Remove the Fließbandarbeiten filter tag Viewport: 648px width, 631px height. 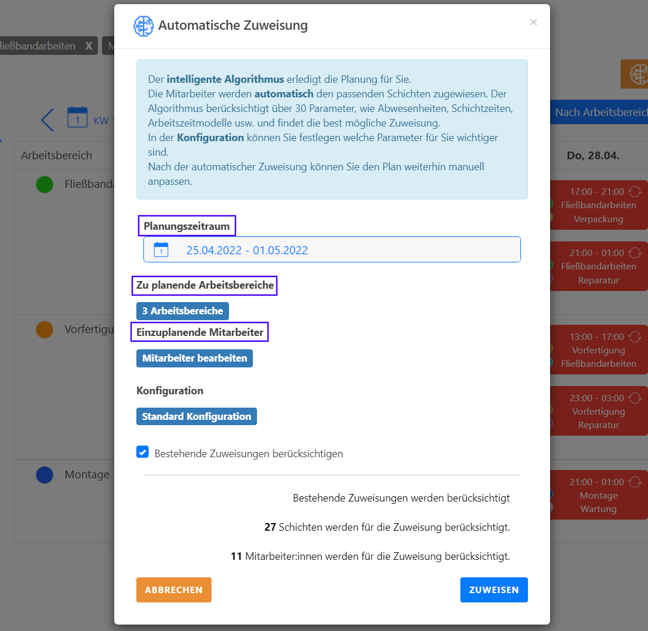(89, 45)
